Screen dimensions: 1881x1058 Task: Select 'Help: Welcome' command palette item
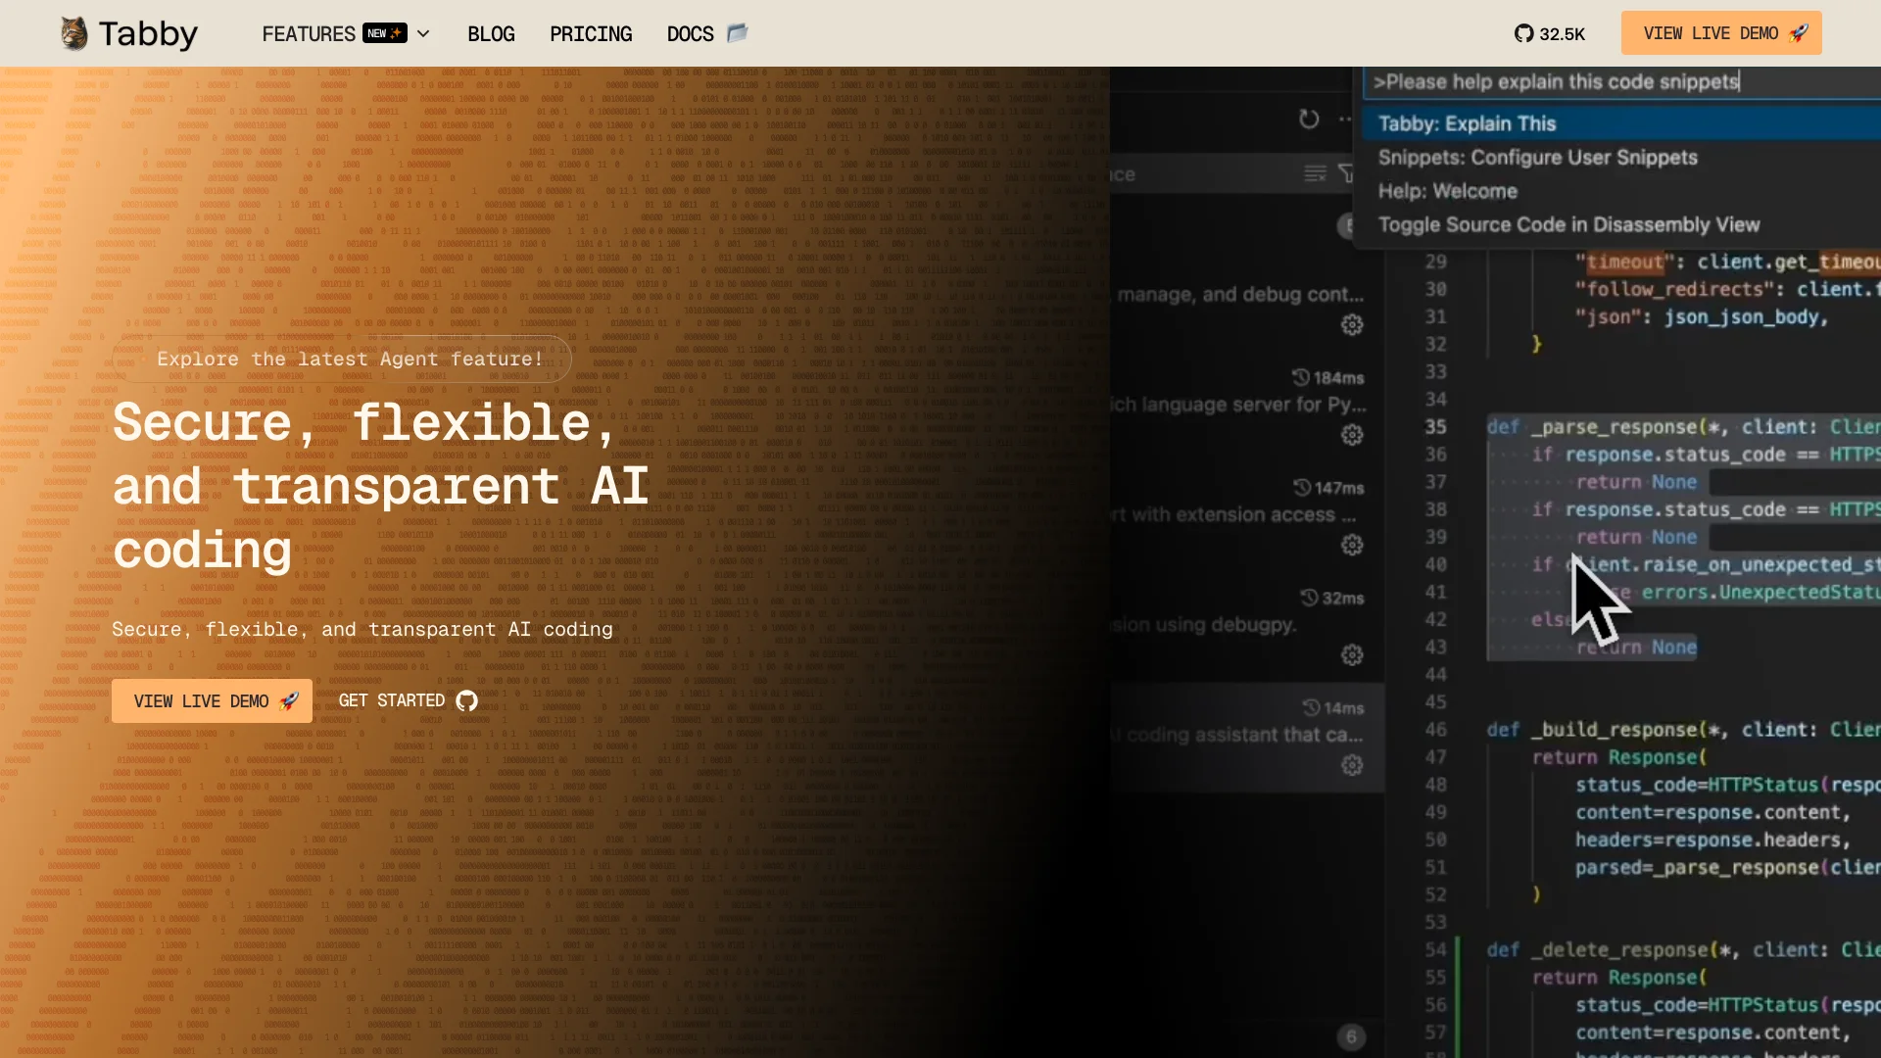(1447, 191)
